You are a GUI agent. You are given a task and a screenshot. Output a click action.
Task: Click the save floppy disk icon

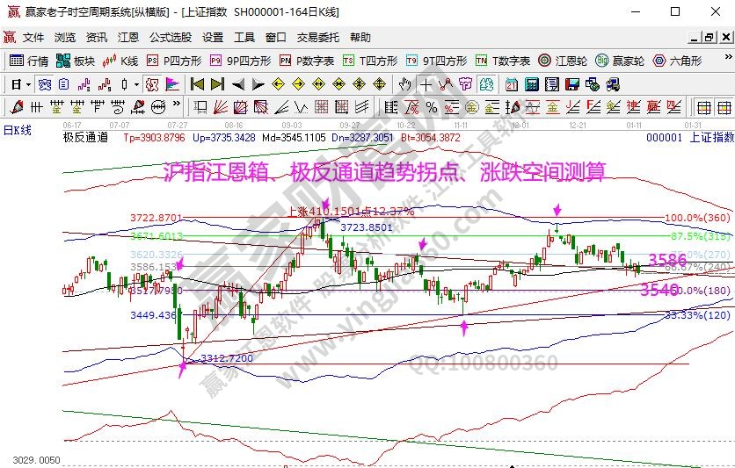[571, 84]
